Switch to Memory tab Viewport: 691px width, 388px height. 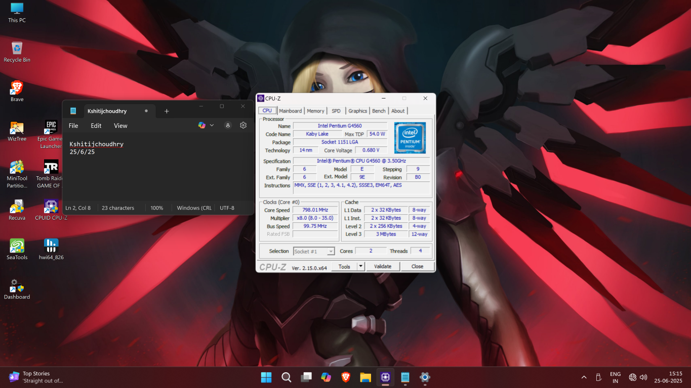[315, 111]
